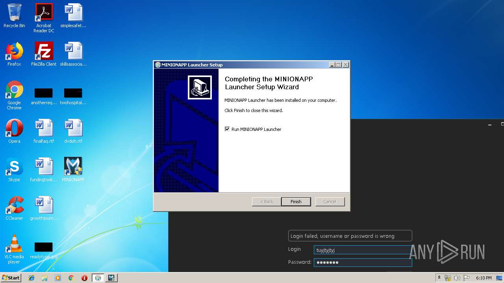The height and width of the screenshot is (283, 504).
Task: Launch Firefox from the desktop
Action: click(14, 54)
